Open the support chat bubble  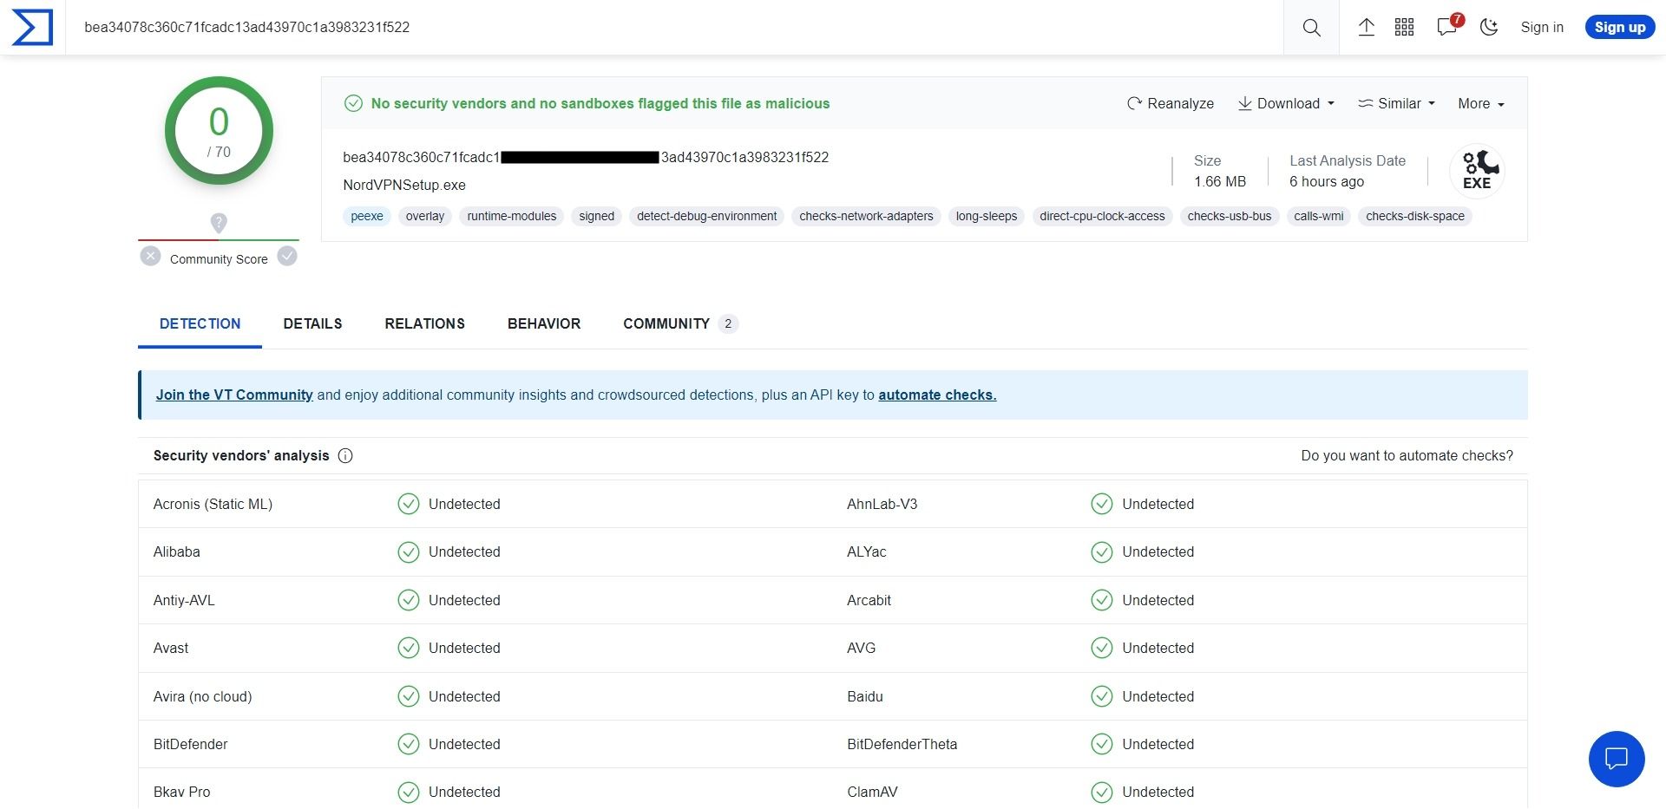(x=1616, y=759)
